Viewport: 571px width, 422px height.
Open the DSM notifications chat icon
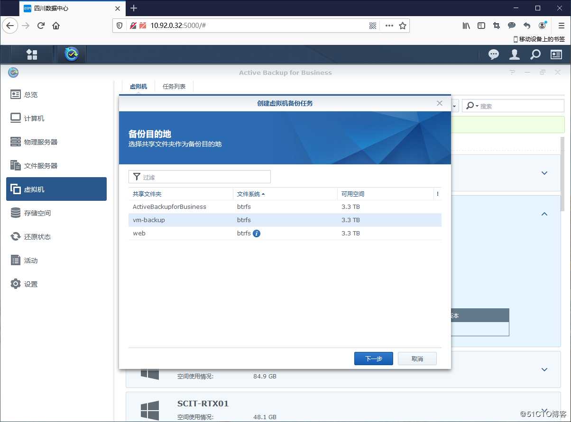tap(494, 55)
